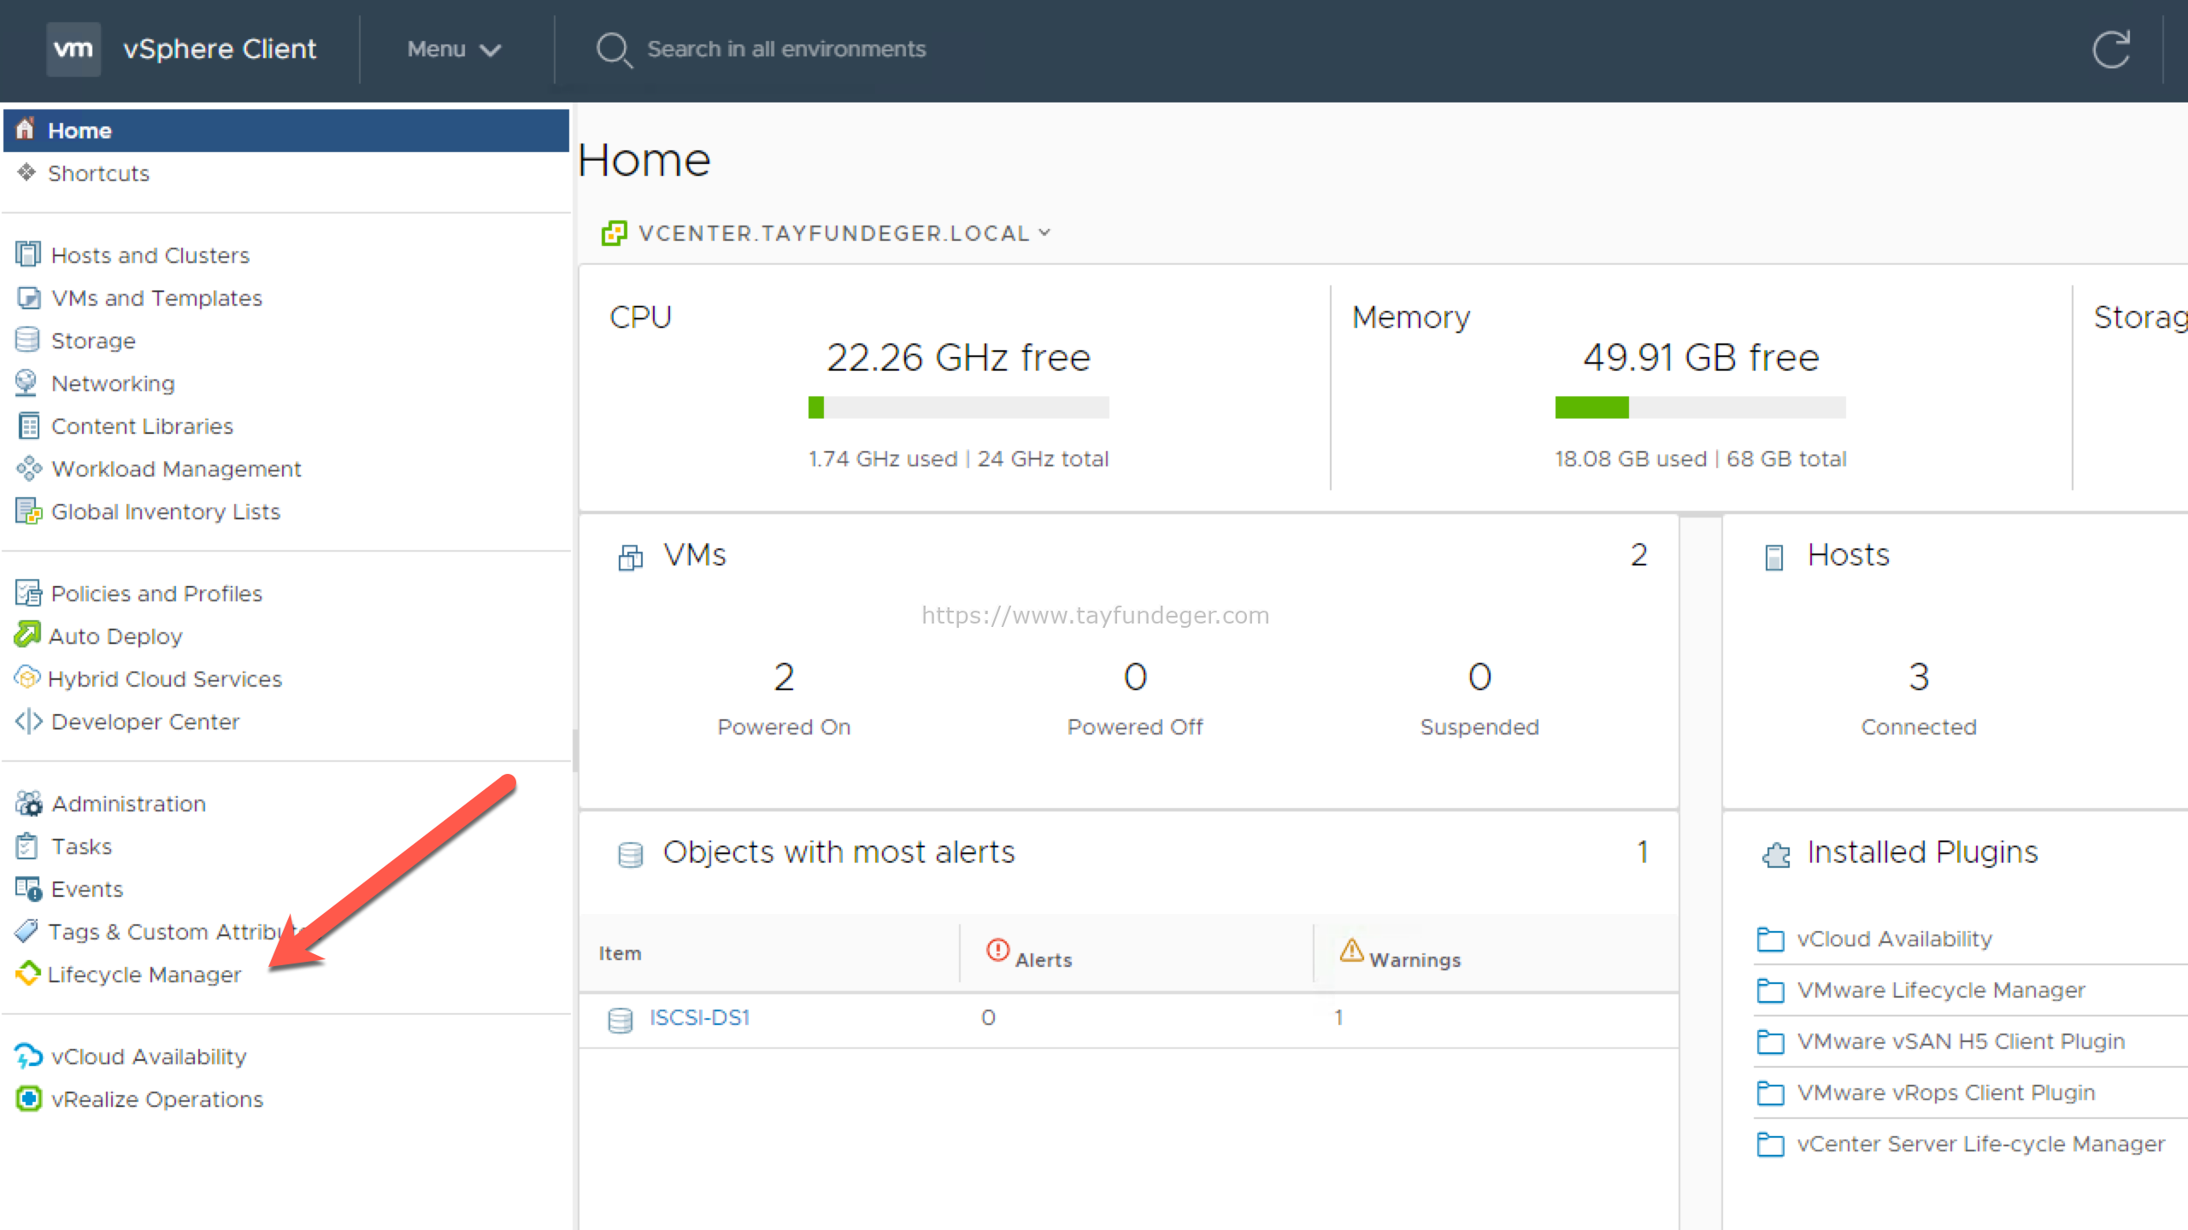
Task: Click the Policies and Profiles icon
Action: 28,593
